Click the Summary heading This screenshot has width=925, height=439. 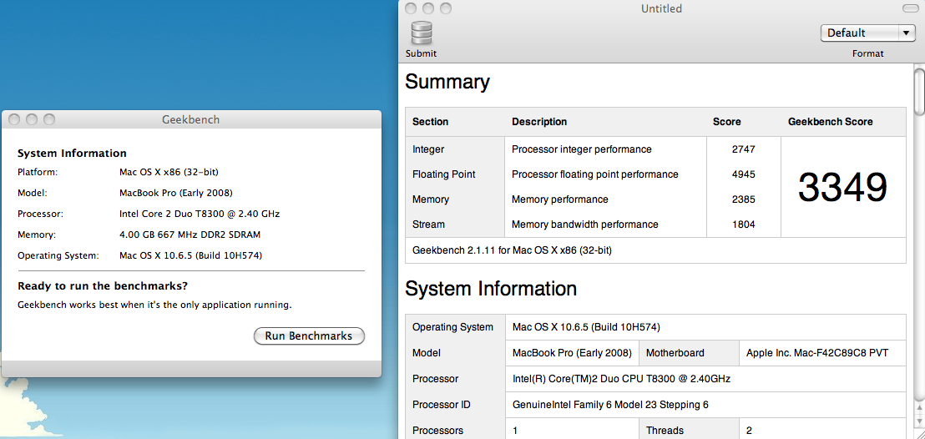[x=447, y=82]
